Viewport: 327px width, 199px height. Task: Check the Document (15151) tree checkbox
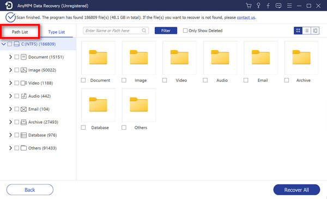click(x=17, y=57)
